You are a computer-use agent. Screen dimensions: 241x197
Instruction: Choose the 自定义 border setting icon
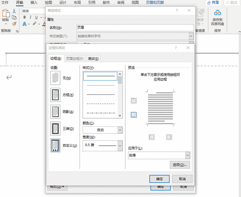[55, 145]
